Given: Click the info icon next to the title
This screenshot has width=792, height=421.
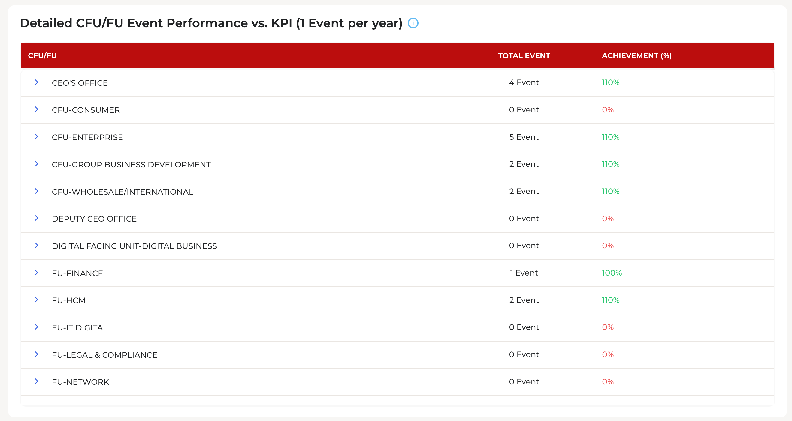Looking at the screenshot, I should pos(413,23).
